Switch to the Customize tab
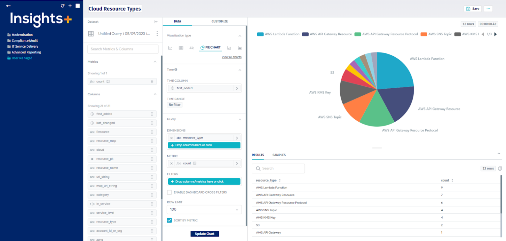 219,21
